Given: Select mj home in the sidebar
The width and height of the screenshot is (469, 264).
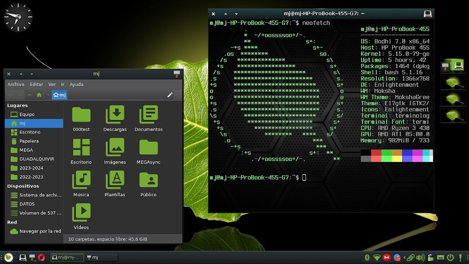Looking at the screenshot, I should 34,123.
